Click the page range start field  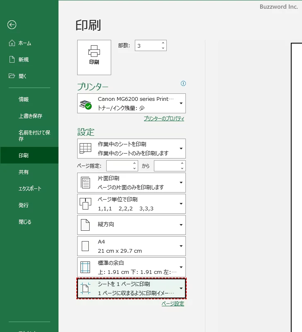click(x=119, y=166)
